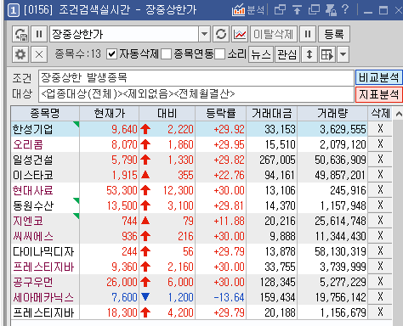This screenshot has width=403, height=326.
Task: Open settings gear icon
Action: (x=20, y=54)
